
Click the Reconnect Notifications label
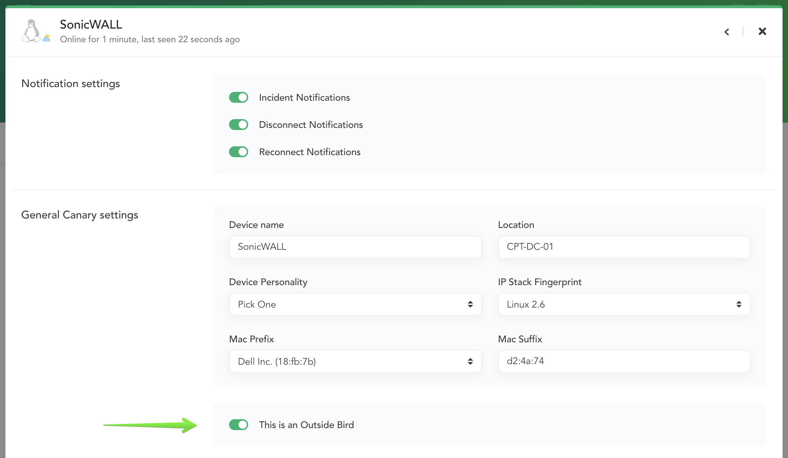coord(310,152)
